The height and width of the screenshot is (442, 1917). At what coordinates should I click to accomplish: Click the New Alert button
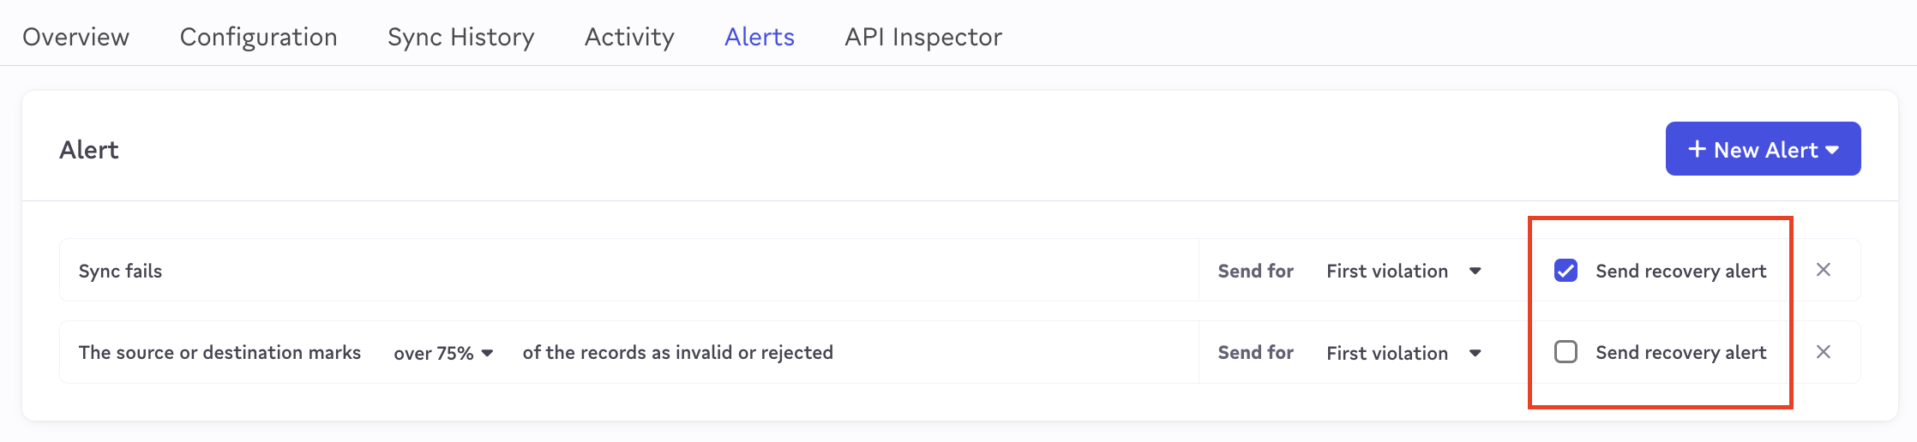[x=1763, y=149]
